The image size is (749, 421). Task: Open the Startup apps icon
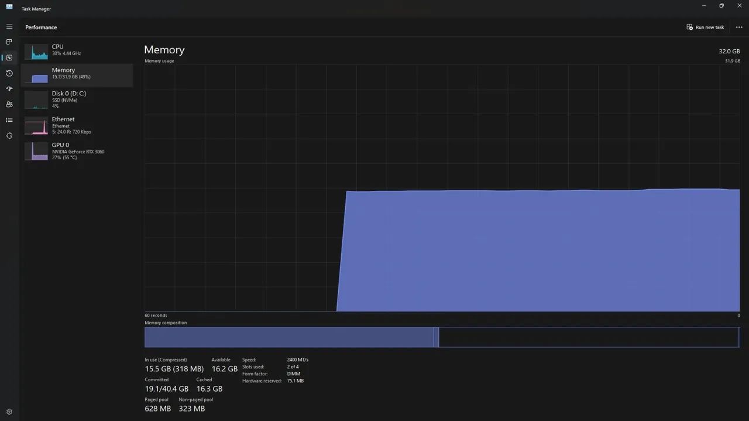click(x=9, y=89)
